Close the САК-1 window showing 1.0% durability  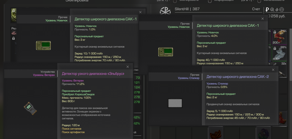point(140,12)
